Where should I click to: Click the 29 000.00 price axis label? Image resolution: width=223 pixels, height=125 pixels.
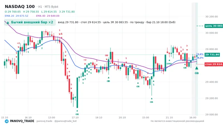click(x=212, y=115)
